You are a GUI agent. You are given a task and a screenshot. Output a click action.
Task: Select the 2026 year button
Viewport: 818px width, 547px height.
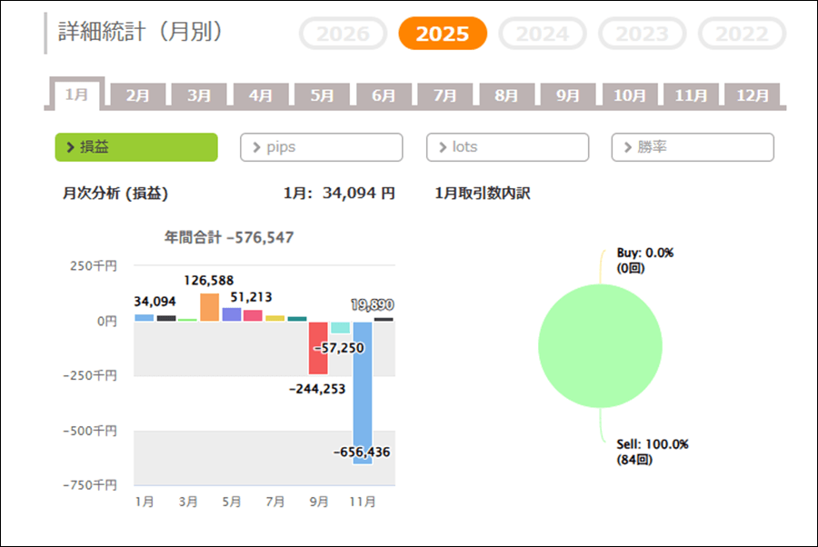[343, 35]
